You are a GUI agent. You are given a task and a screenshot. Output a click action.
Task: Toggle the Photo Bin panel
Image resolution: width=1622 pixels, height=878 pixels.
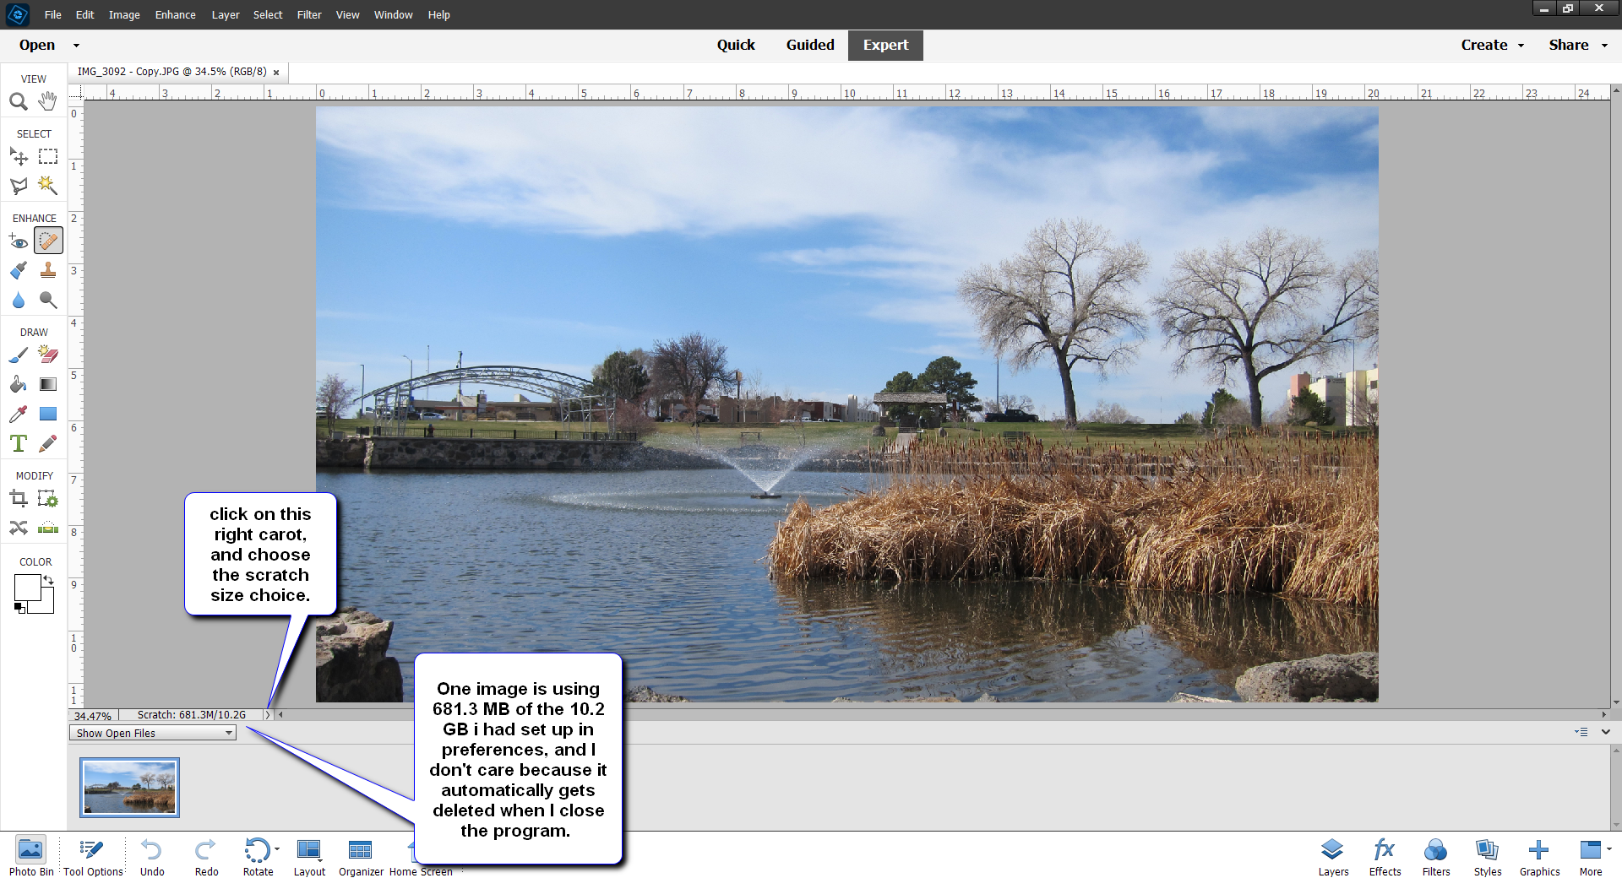[x=30, y=853]
